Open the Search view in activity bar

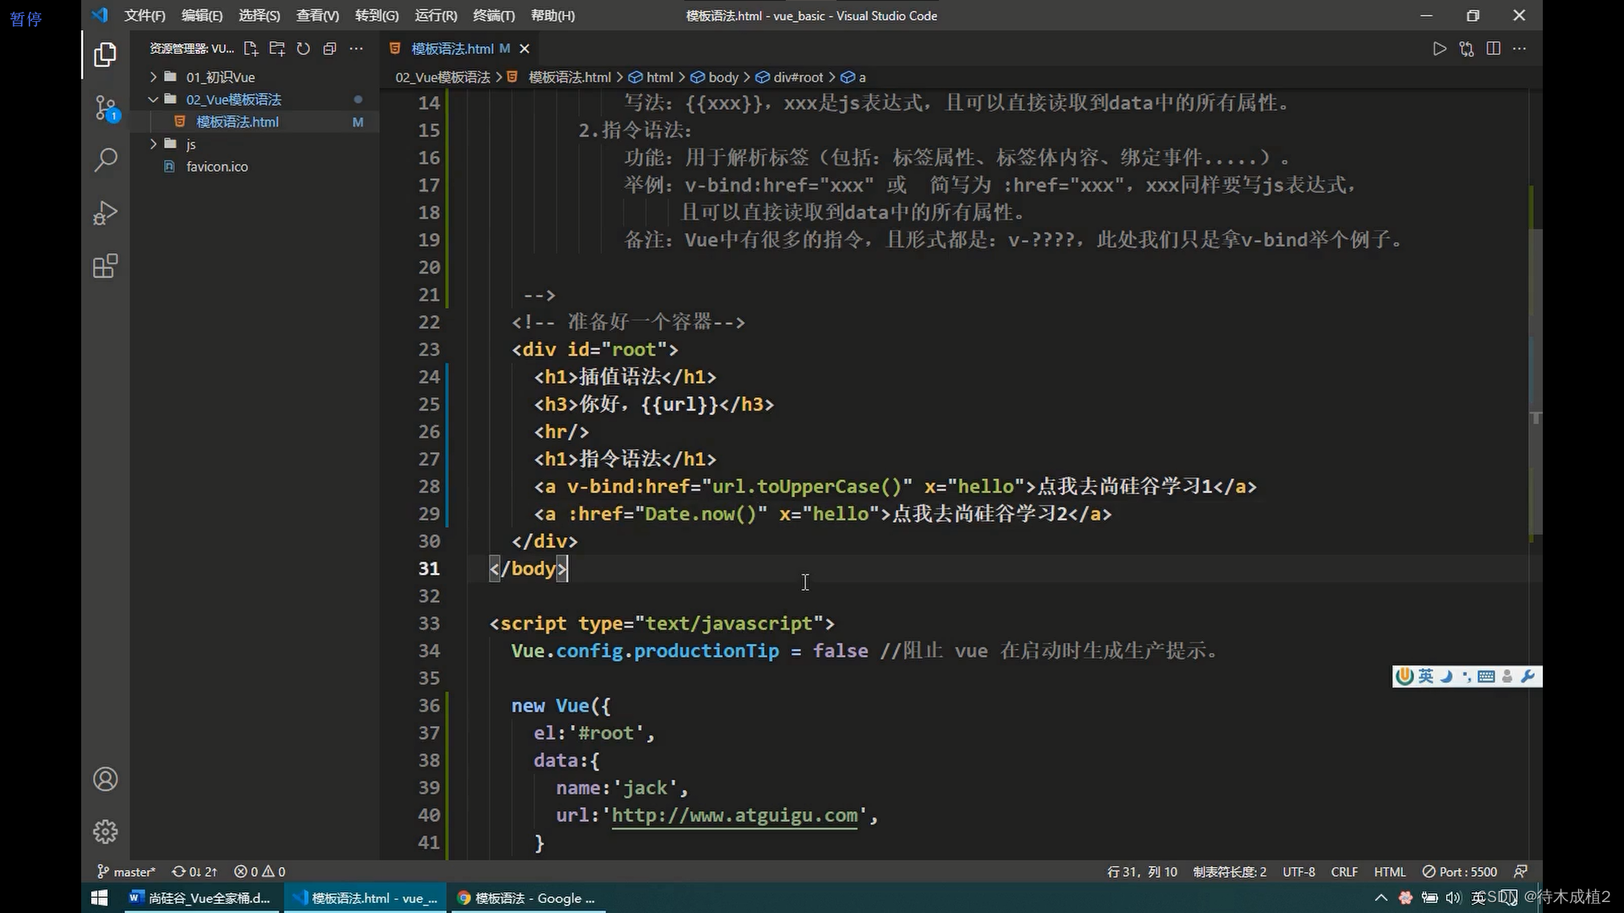(105, 160)
